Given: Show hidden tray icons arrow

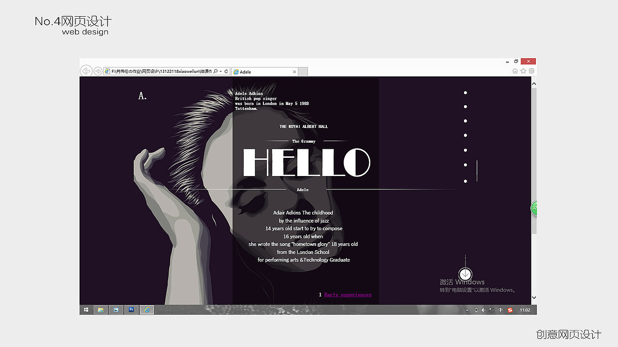Looking at the screenshot, I should click(x=467, y=310).
